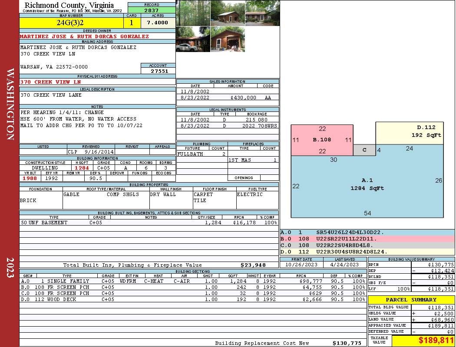Click physical address 370 CREEK VIEW LN in red
The image size is (456, 347).
pyautogui.click(x=50, y=82)
